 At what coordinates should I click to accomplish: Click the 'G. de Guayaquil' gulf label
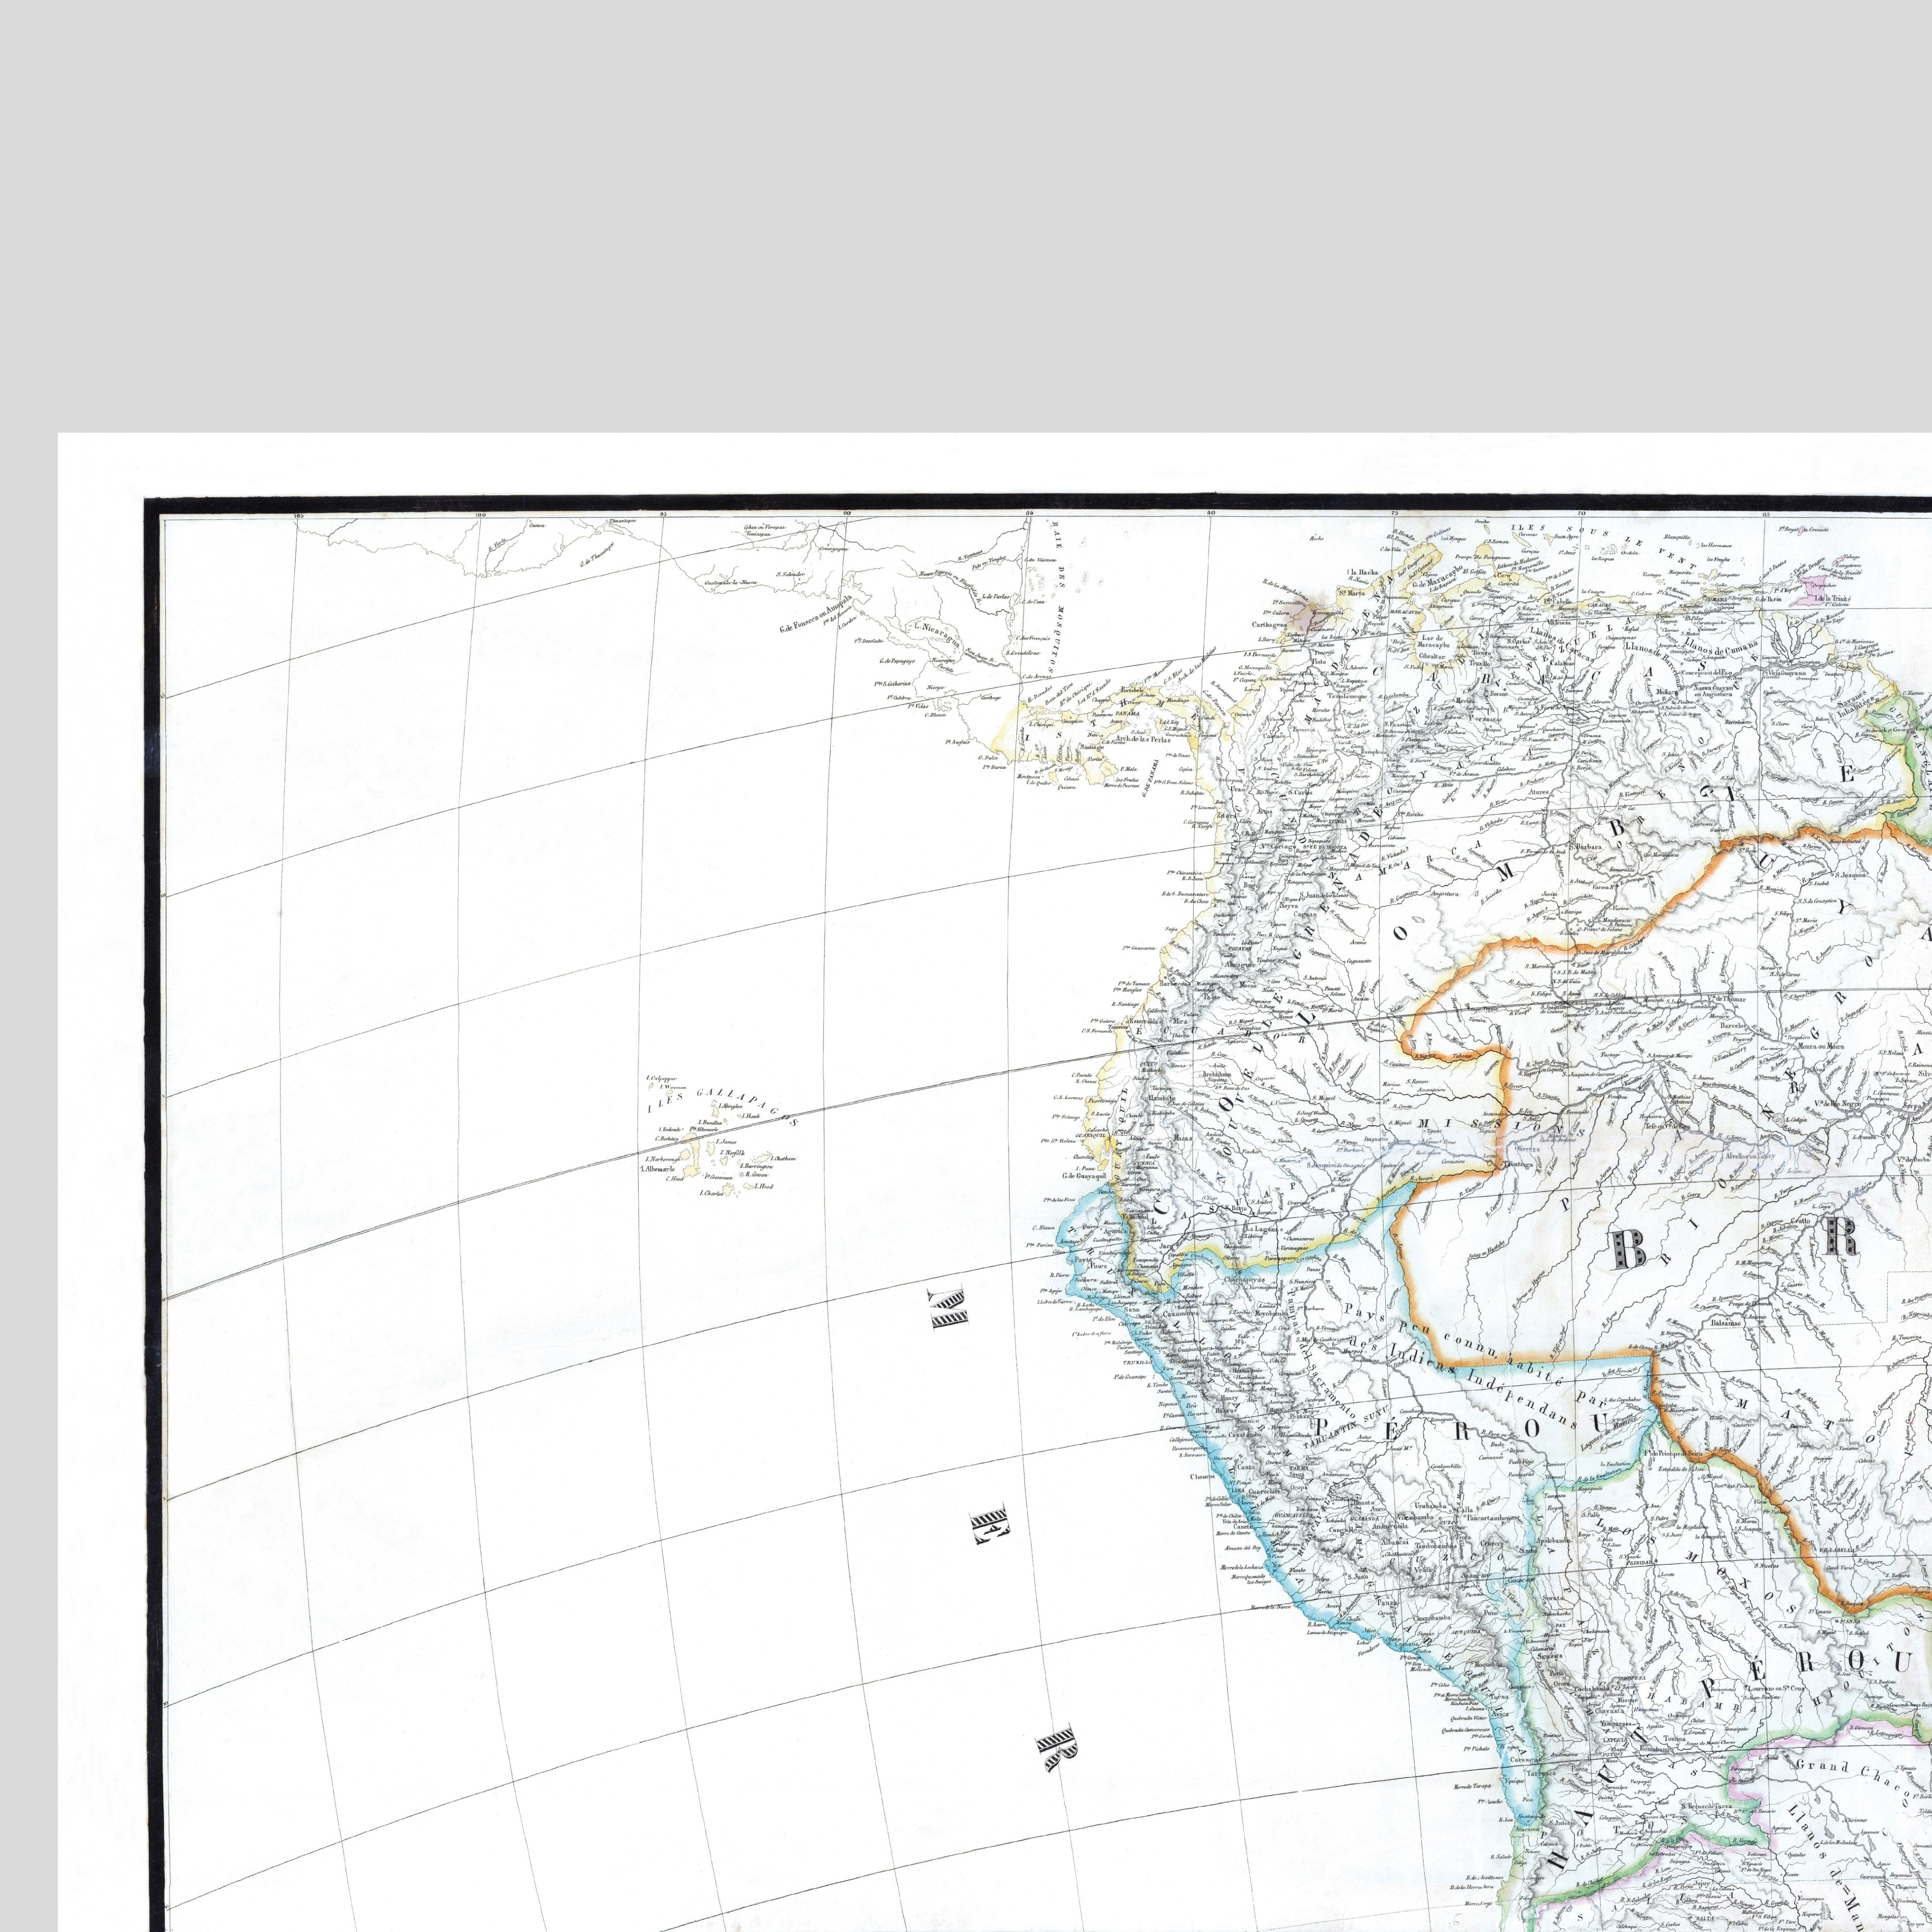1085,1176
